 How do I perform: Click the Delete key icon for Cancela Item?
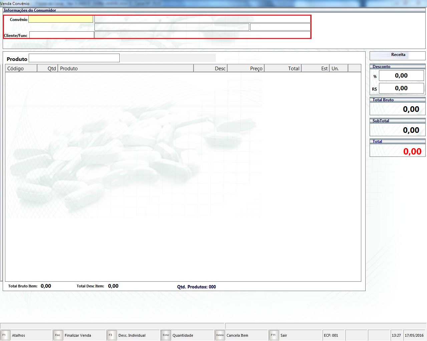220,335
